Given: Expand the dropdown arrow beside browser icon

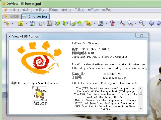Looking at the screenshot, I should (x=12, y=23).
